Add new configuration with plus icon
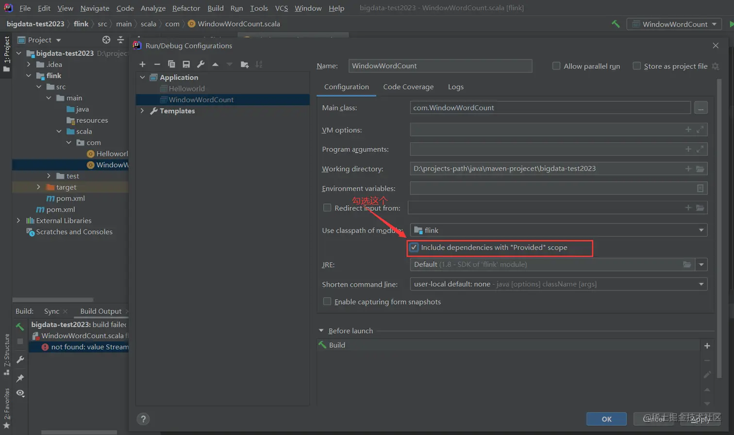 pos(142,64)
